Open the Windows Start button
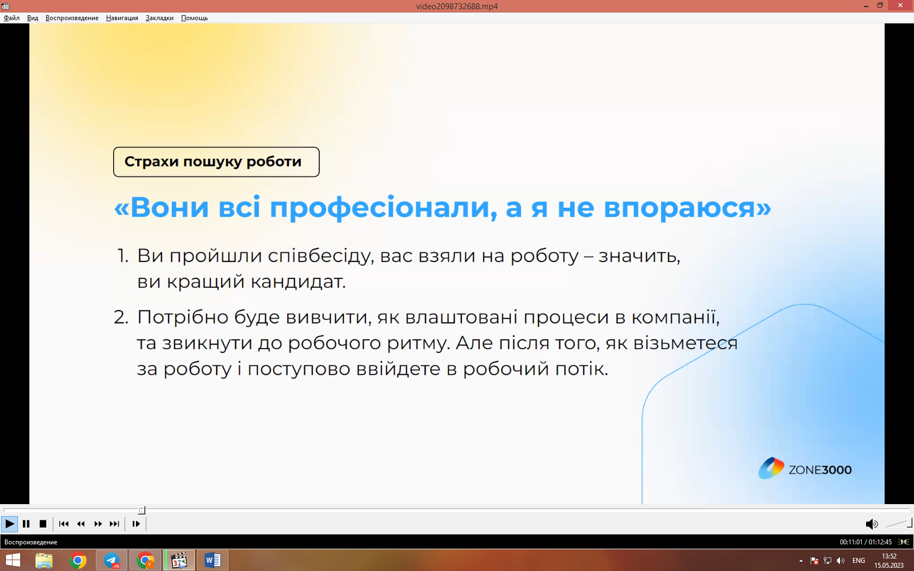Image resolution: width=914 pixels, height=571 pixels. click(x=13, y=560)
